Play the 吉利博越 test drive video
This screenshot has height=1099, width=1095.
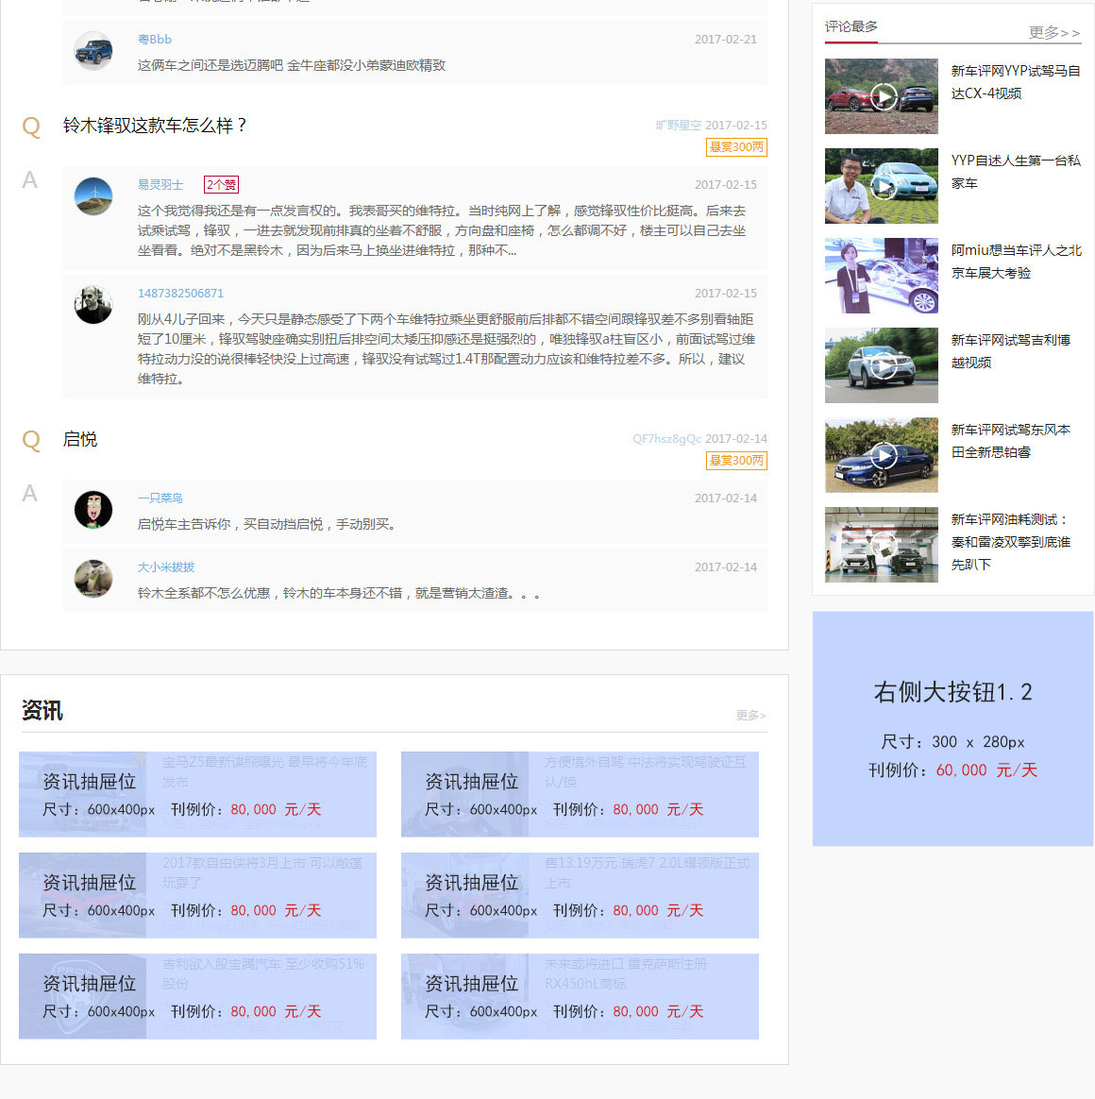(x=882, y=365)
